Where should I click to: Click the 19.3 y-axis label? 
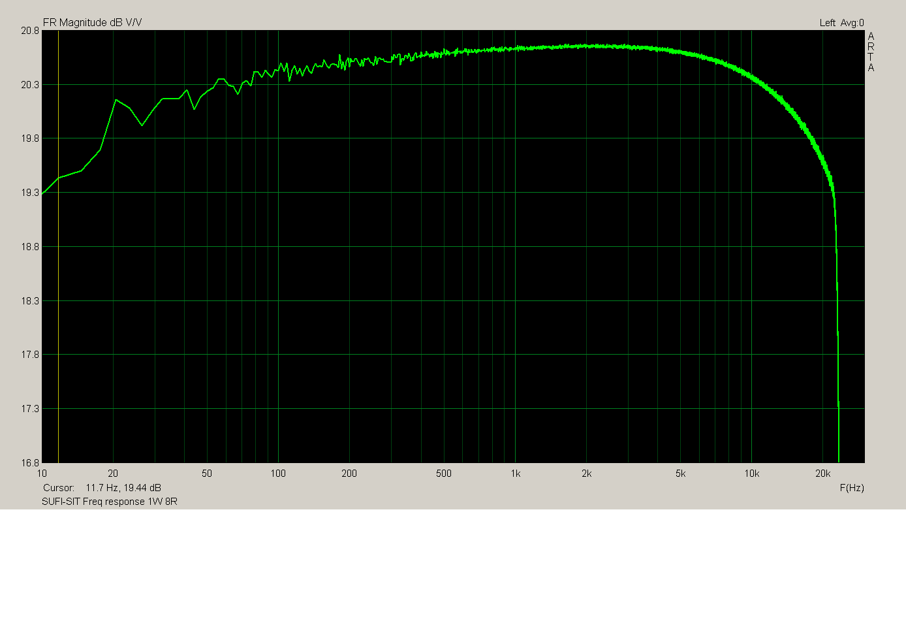[30, 193]
